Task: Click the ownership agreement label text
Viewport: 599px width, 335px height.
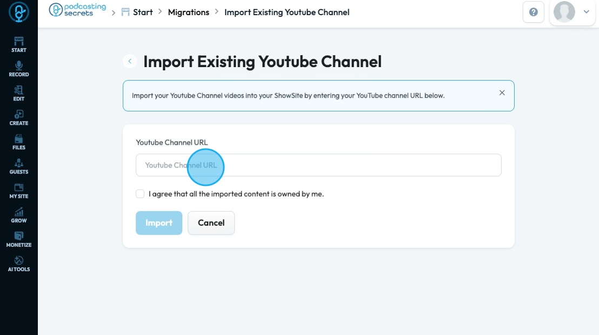Action: pos(236,194)
